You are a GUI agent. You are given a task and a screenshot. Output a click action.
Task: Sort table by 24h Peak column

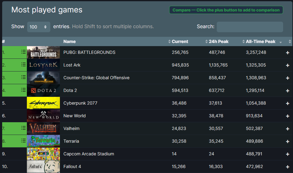(219, 41)
